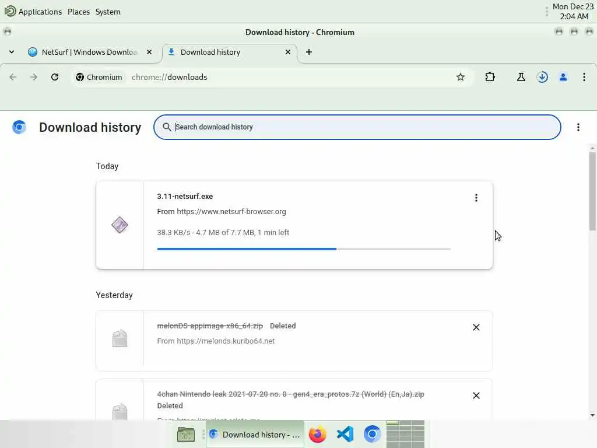Open the Extensions puzzle icon
The height and width of the screenshot is (448, 597).
click(490, 78)
